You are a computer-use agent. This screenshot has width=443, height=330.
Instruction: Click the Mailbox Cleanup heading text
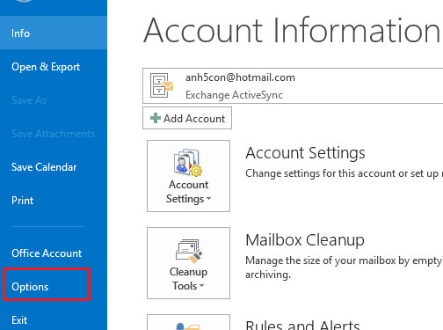tap(305, 240)
